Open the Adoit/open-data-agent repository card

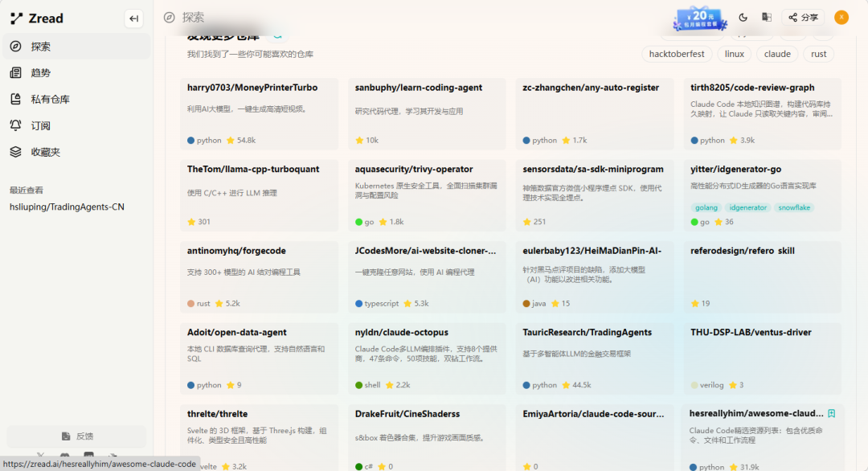point(259,358)
